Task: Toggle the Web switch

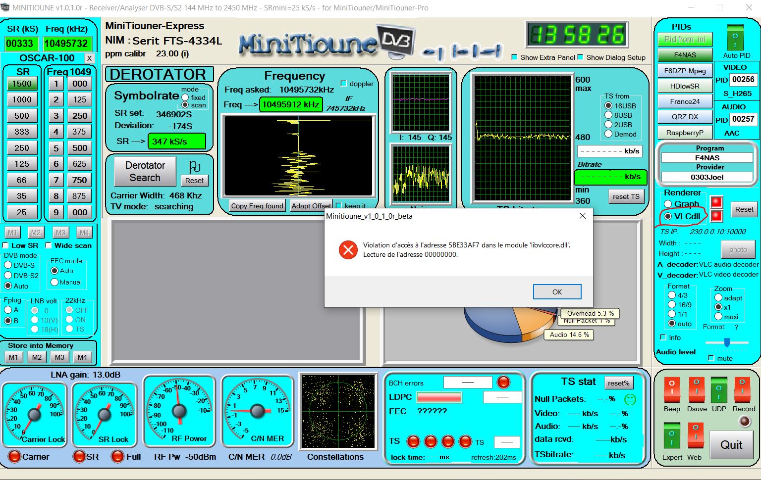Action: click(x=695, y=435)
